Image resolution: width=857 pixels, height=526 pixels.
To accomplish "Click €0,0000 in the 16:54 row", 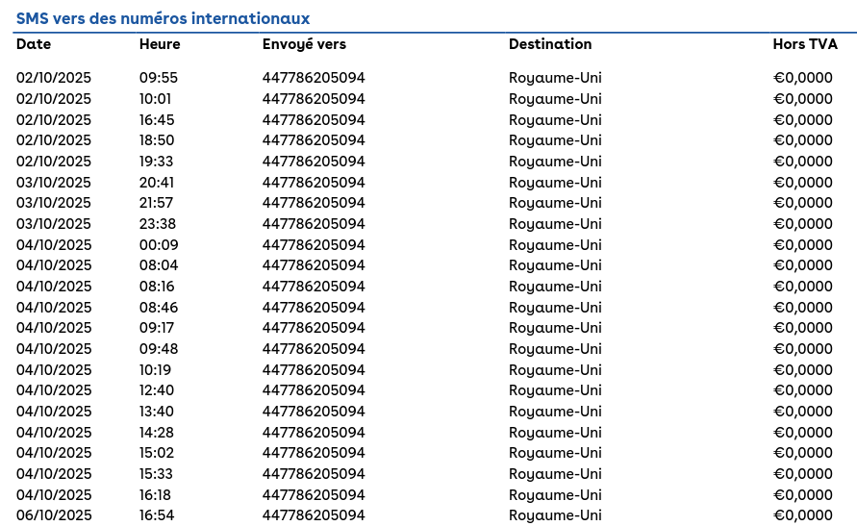I will point(803,515).
